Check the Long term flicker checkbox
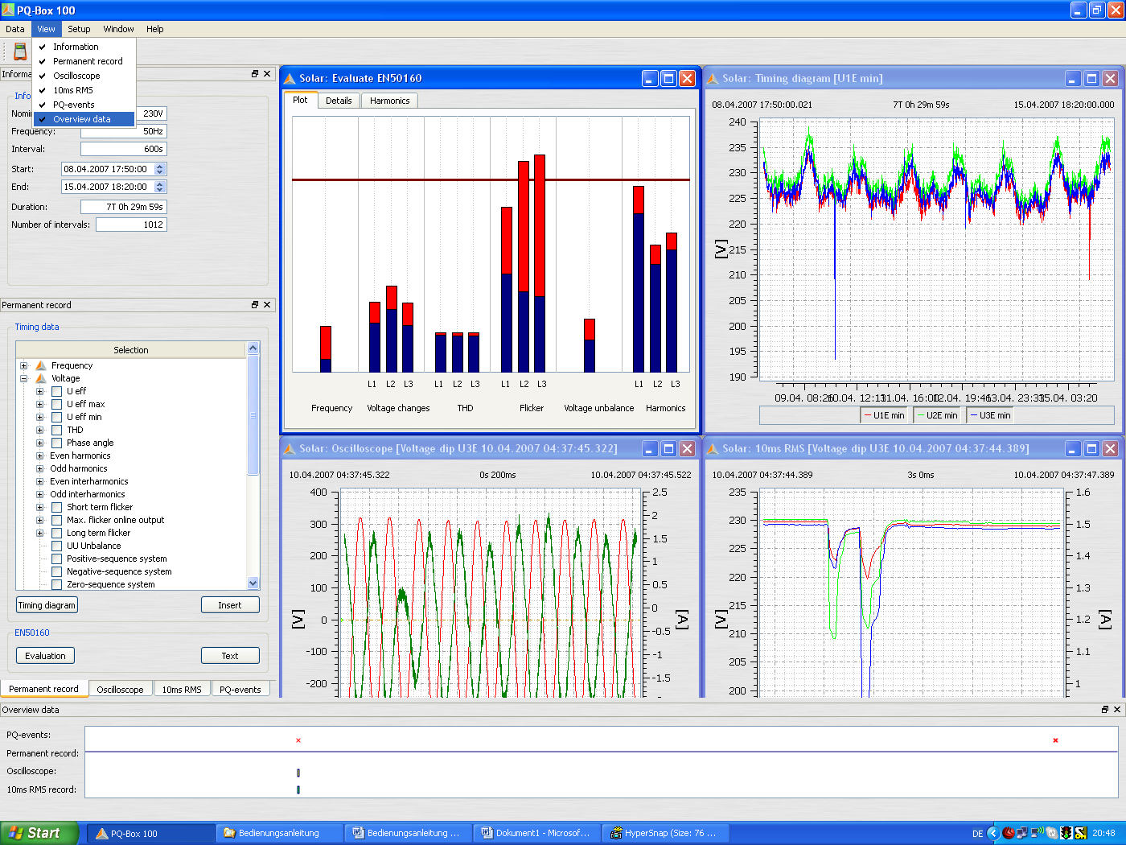Screen dimensions: 1126x845 [x=57, y=533]
